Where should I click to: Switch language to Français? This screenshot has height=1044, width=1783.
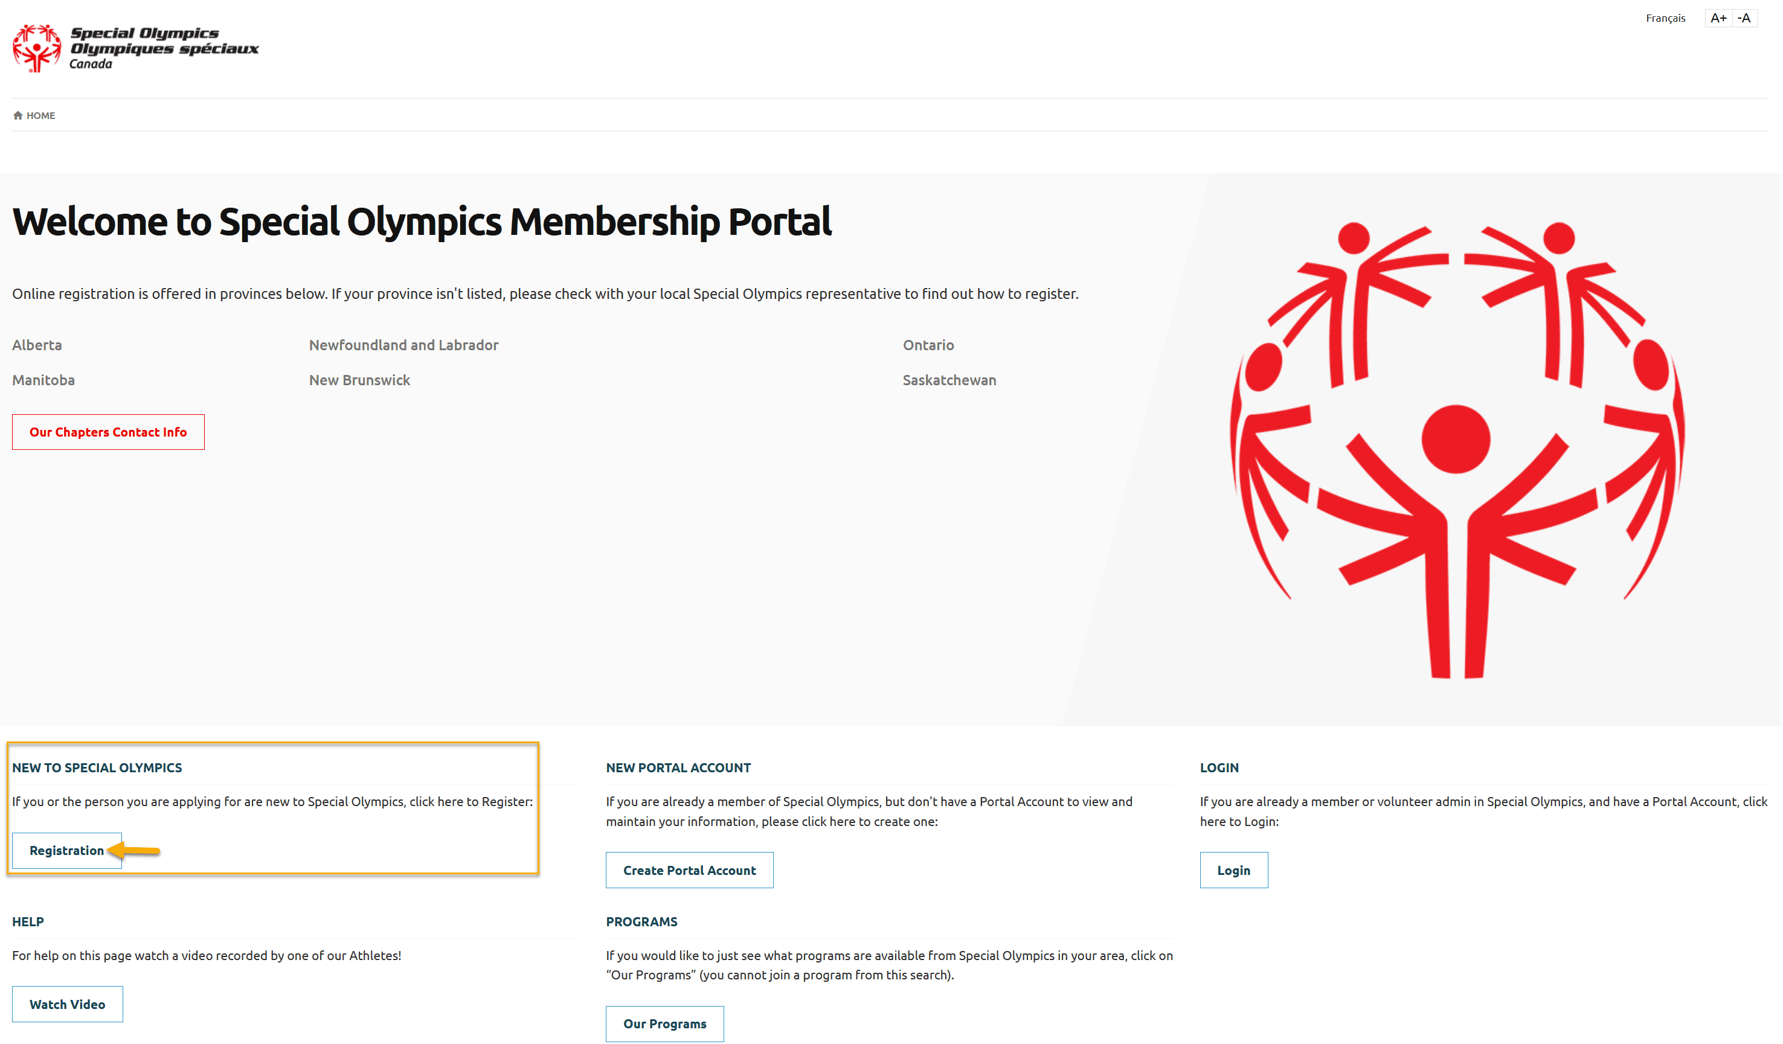pyautogui.click(x=1665, y=18)
